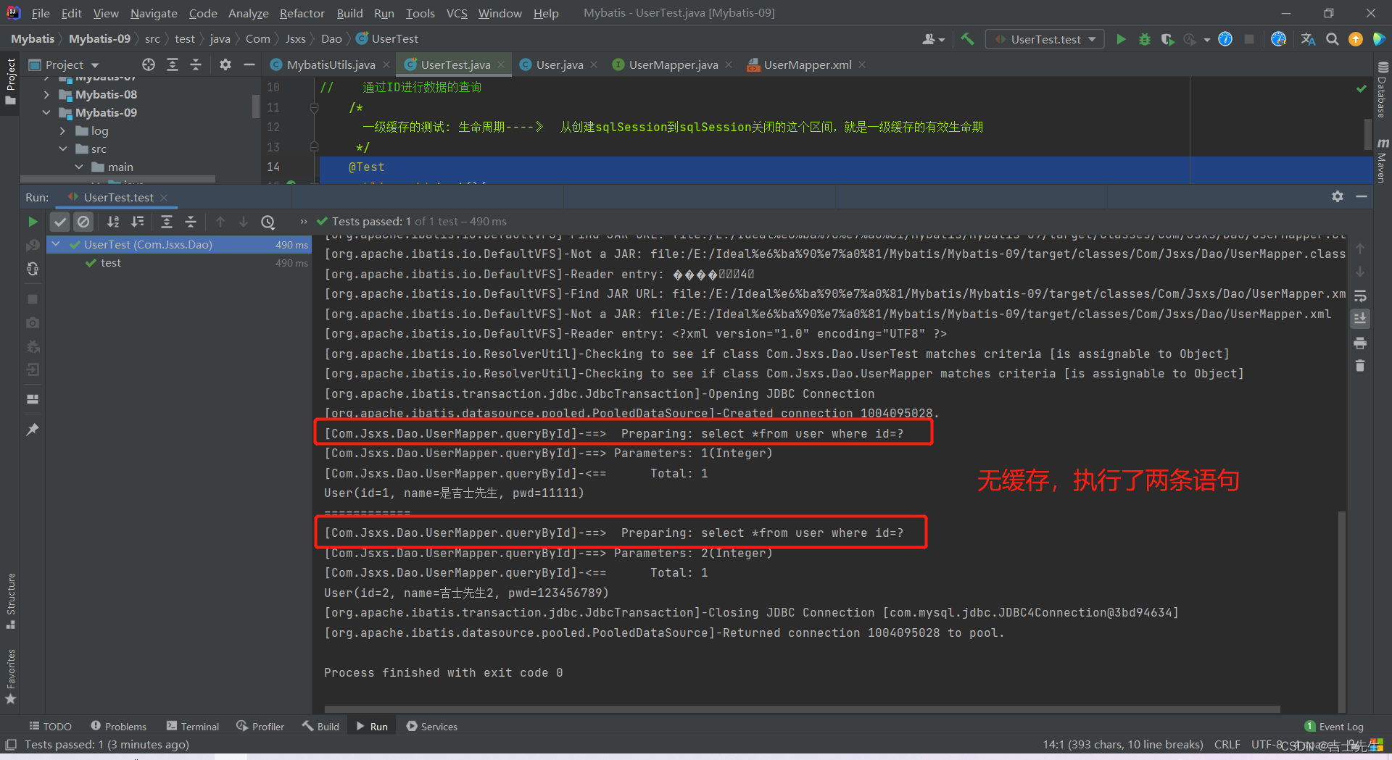Viewport: 1392px width, 760px height.
Task: Collapse all in Project panel toolbar
Action: [x=196, y=64]
